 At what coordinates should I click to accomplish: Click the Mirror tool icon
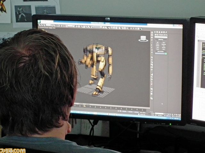coord(103,27)
